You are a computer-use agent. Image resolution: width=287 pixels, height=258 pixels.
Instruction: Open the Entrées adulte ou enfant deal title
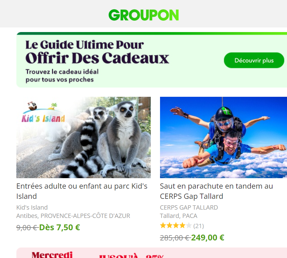(x=82, y=191)
